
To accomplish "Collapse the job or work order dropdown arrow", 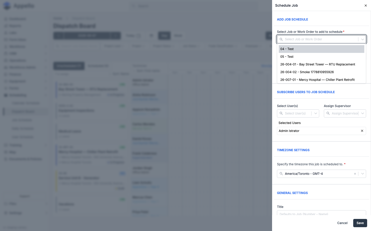I will click(362, 39).
